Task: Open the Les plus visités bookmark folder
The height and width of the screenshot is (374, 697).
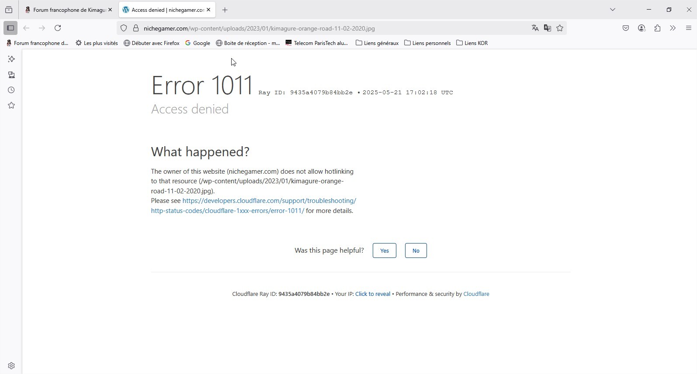Action: point(97,43)
